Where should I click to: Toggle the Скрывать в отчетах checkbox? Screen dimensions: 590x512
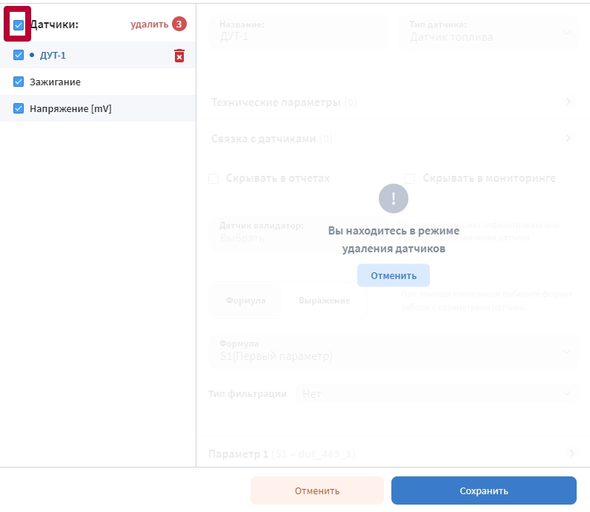coord(213,179)
